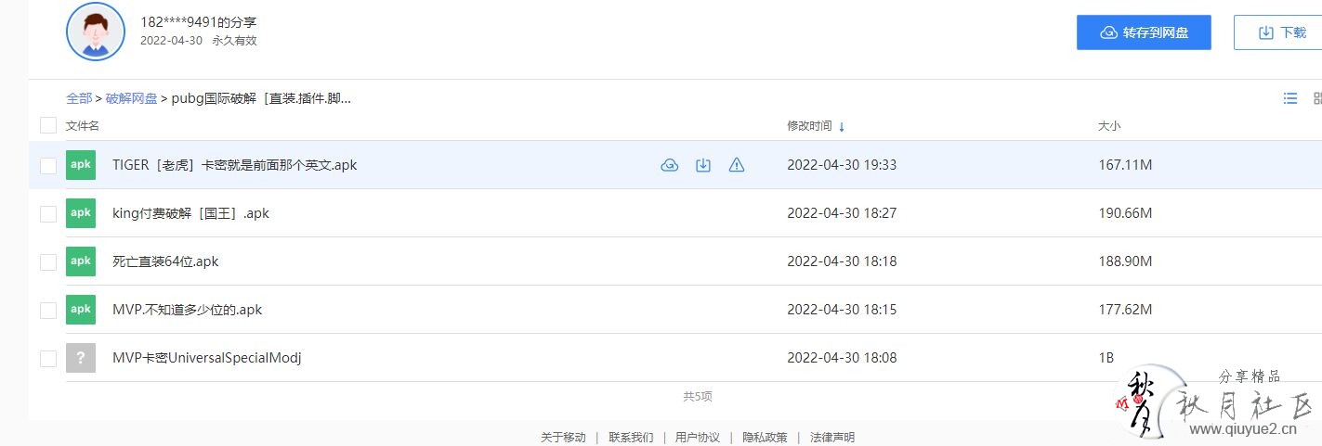Open 用户协议 footer link
The image size is (1322, 446).
coord(698,438)
